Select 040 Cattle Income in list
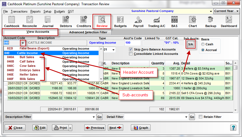The image size is (242, 137). point(51,53)
